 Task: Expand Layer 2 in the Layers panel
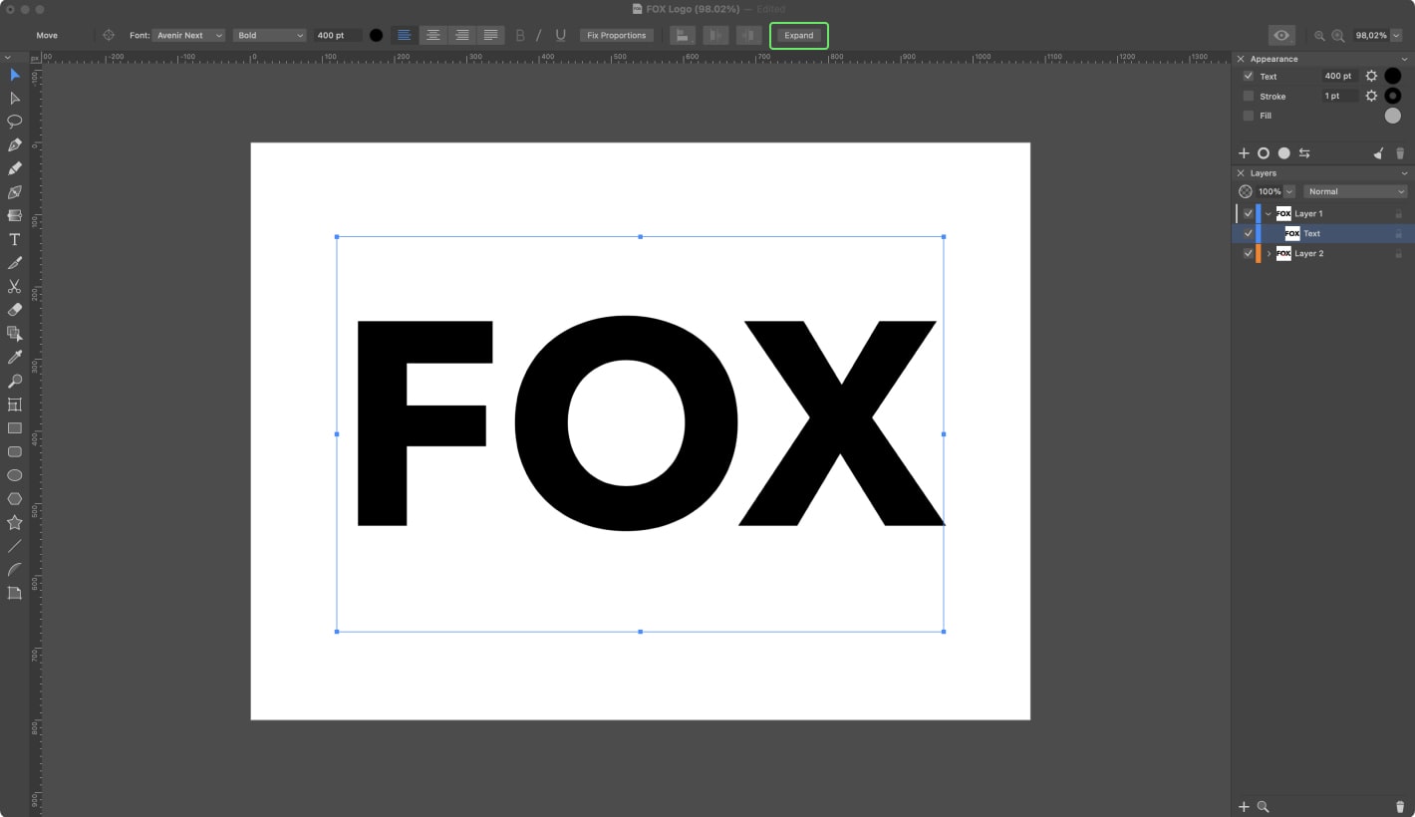pyautogui.click(x=1269, y=253)
